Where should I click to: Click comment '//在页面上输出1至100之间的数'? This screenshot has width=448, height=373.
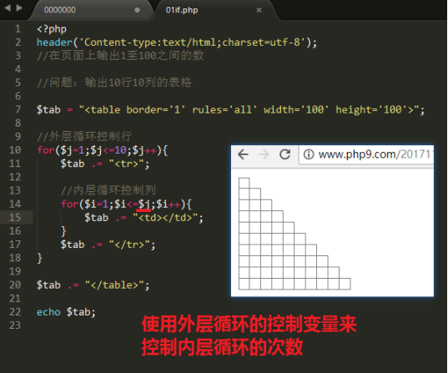pyautogui.click(x=120, y=55)
